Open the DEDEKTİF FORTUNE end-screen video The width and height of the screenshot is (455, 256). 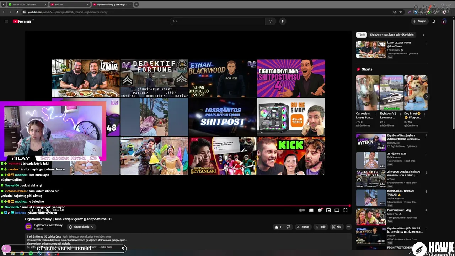154,78
